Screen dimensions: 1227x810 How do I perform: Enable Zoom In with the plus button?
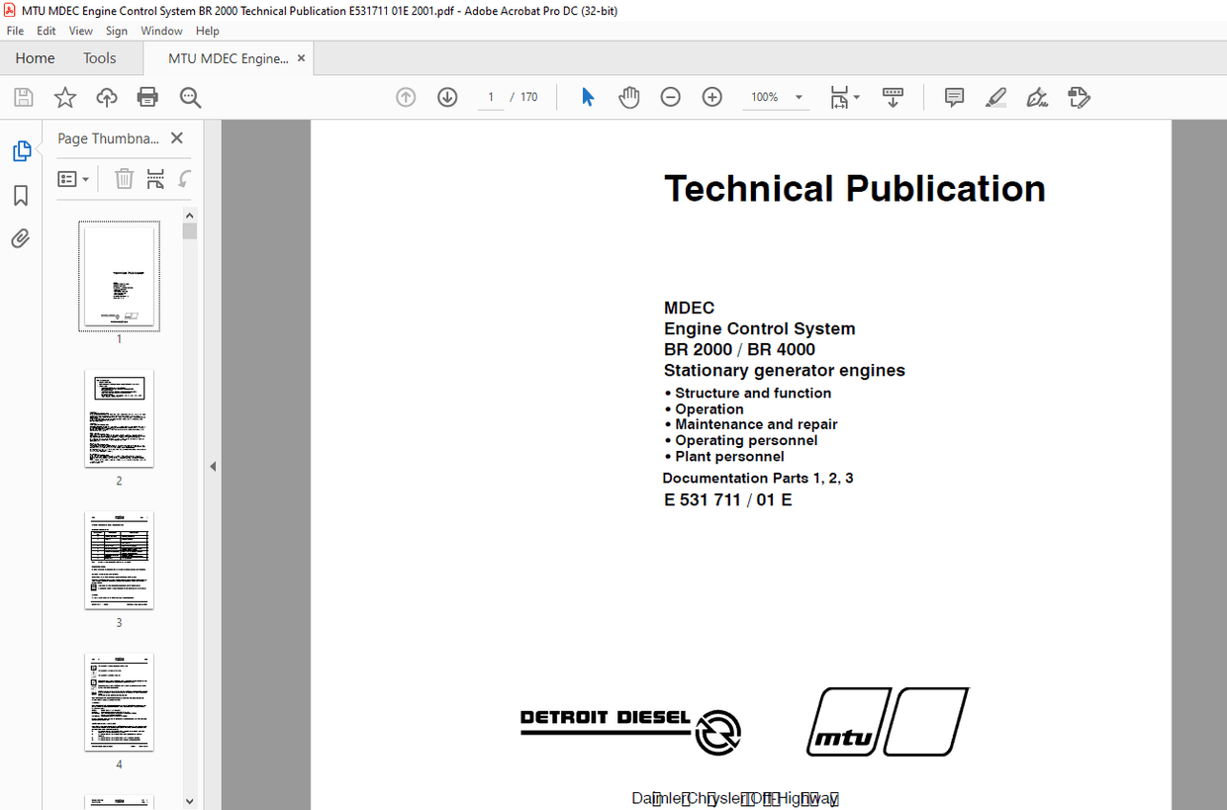click(x=711, y=97)
